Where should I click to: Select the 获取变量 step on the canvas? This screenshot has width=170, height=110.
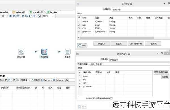tap(21, 52)
